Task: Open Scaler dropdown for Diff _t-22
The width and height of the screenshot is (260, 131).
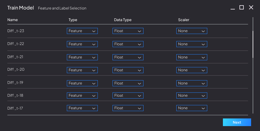Action: pos(192,44)
